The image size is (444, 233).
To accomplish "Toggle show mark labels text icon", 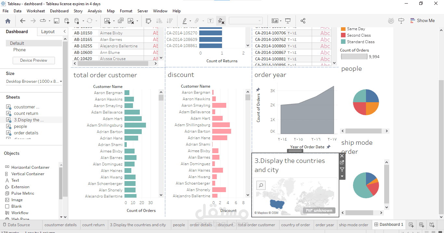I will (211, 21).
